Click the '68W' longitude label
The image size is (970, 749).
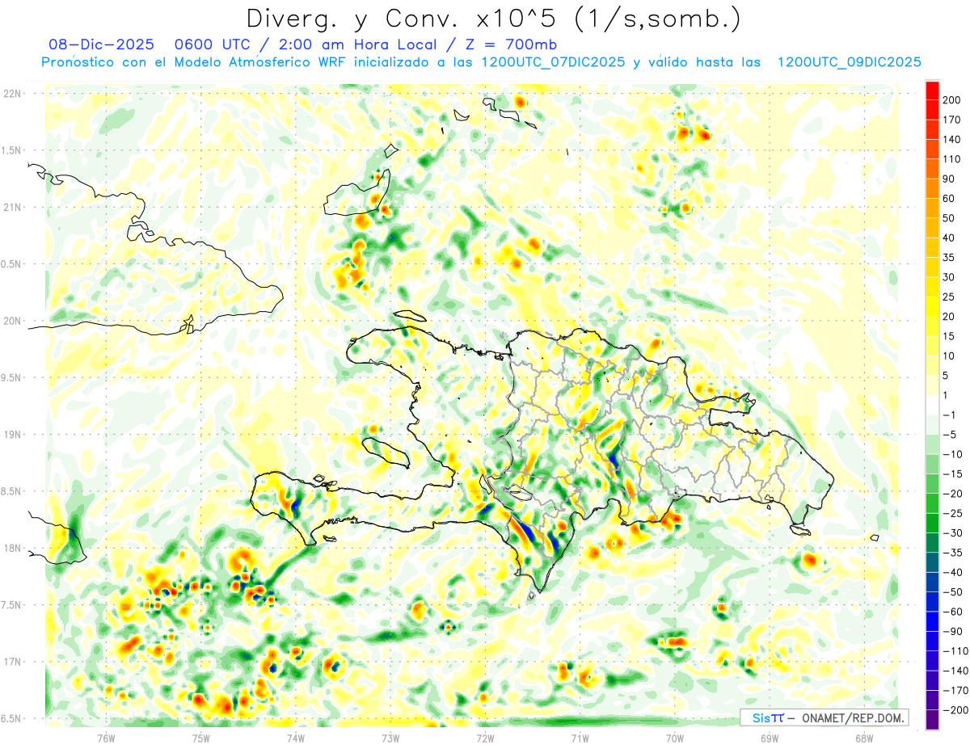coord(864,738)
